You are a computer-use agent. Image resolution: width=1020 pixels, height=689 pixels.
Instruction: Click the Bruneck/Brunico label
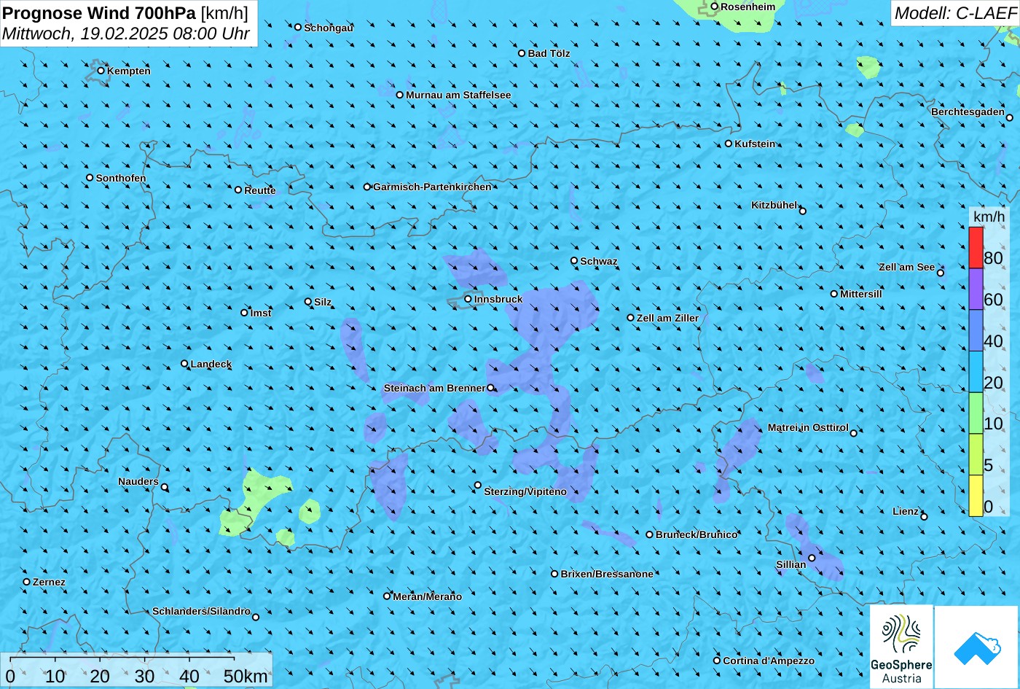coord(697,534)
